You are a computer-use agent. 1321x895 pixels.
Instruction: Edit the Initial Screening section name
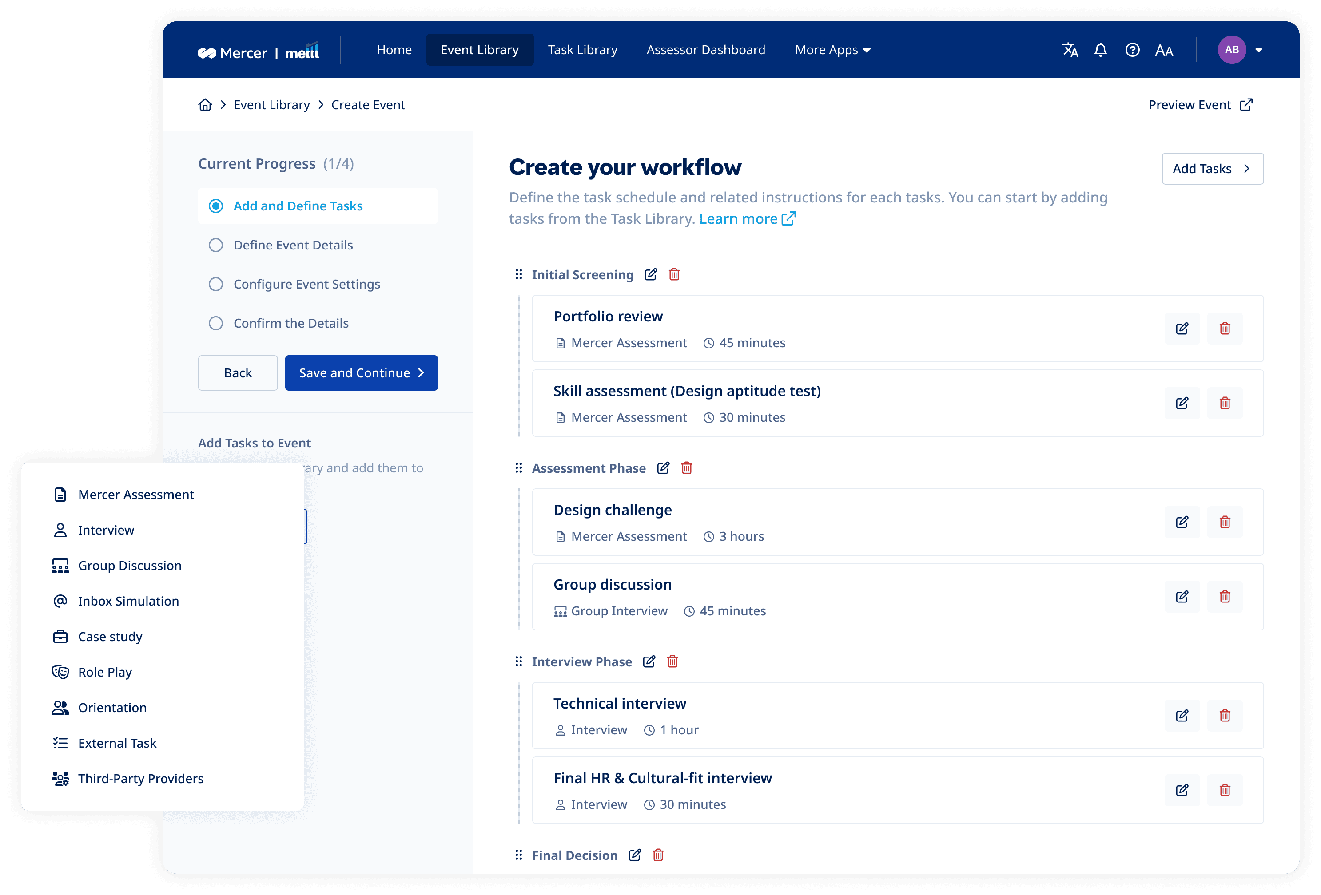click(651, 274)
